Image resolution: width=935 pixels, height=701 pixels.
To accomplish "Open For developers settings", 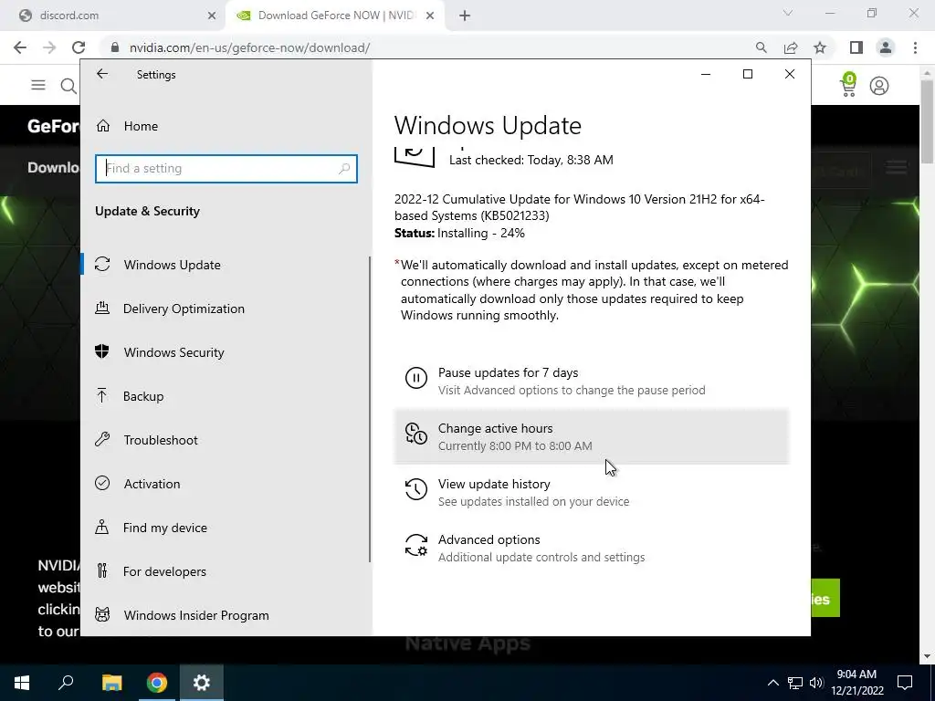I will click(226, 571).
